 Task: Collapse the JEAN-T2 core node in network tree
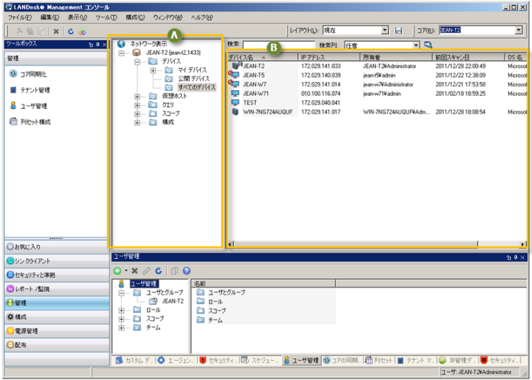pos(121,53)
